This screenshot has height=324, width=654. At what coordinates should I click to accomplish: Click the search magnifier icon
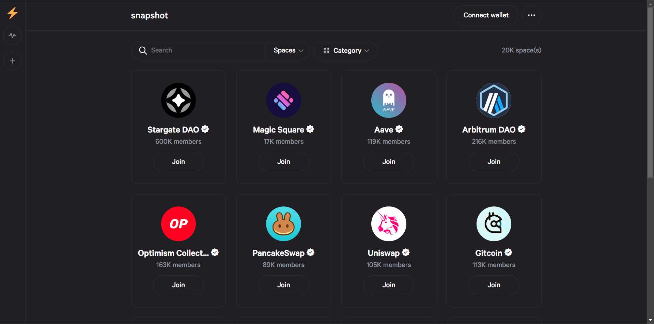pyautogui.click(x=143, y=50)
